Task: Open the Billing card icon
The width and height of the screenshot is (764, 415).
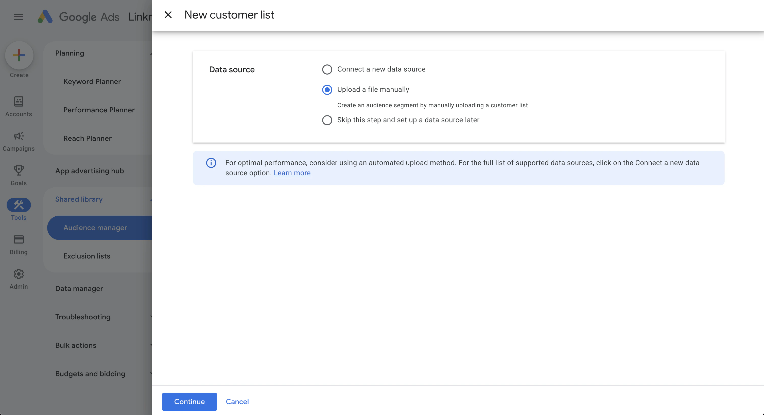Action: click(x=18, y=239)
